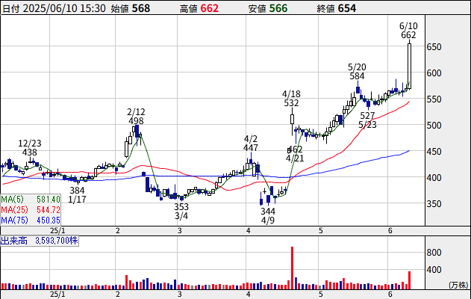Click the 5/23 low label 527

(367, 116)
